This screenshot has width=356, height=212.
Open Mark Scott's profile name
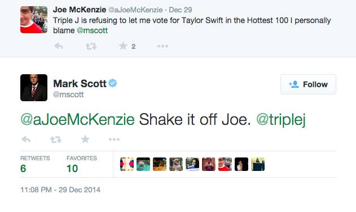pos(80,83)
